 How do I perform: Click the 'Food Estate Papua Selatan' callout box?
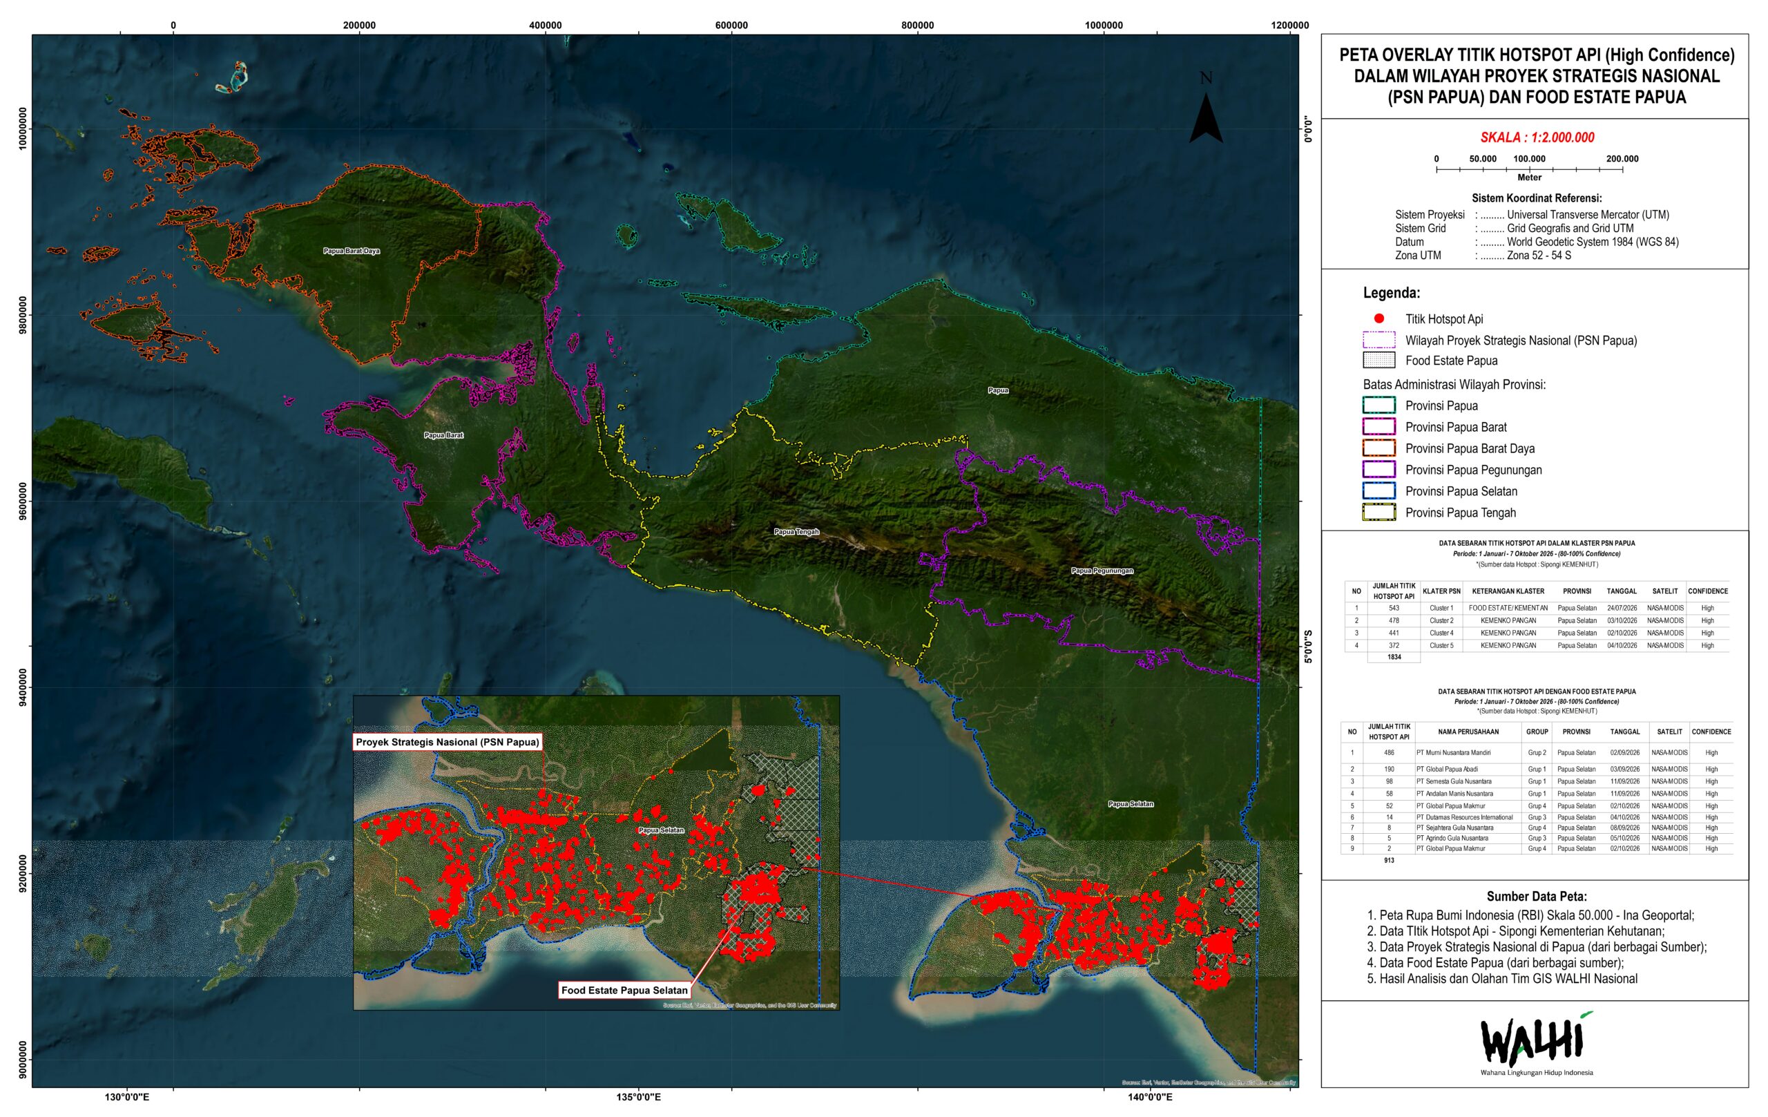(624, 990)
